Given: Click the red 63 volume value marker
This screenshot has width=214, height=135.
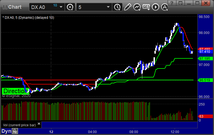Looking at the screenshot, I should (x=205, y=116).
